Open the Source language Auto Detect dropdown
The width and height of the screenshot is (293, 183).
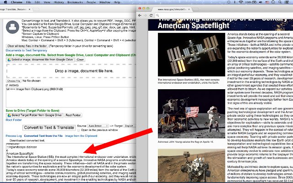pyautogui.click(x=98, y=126)
